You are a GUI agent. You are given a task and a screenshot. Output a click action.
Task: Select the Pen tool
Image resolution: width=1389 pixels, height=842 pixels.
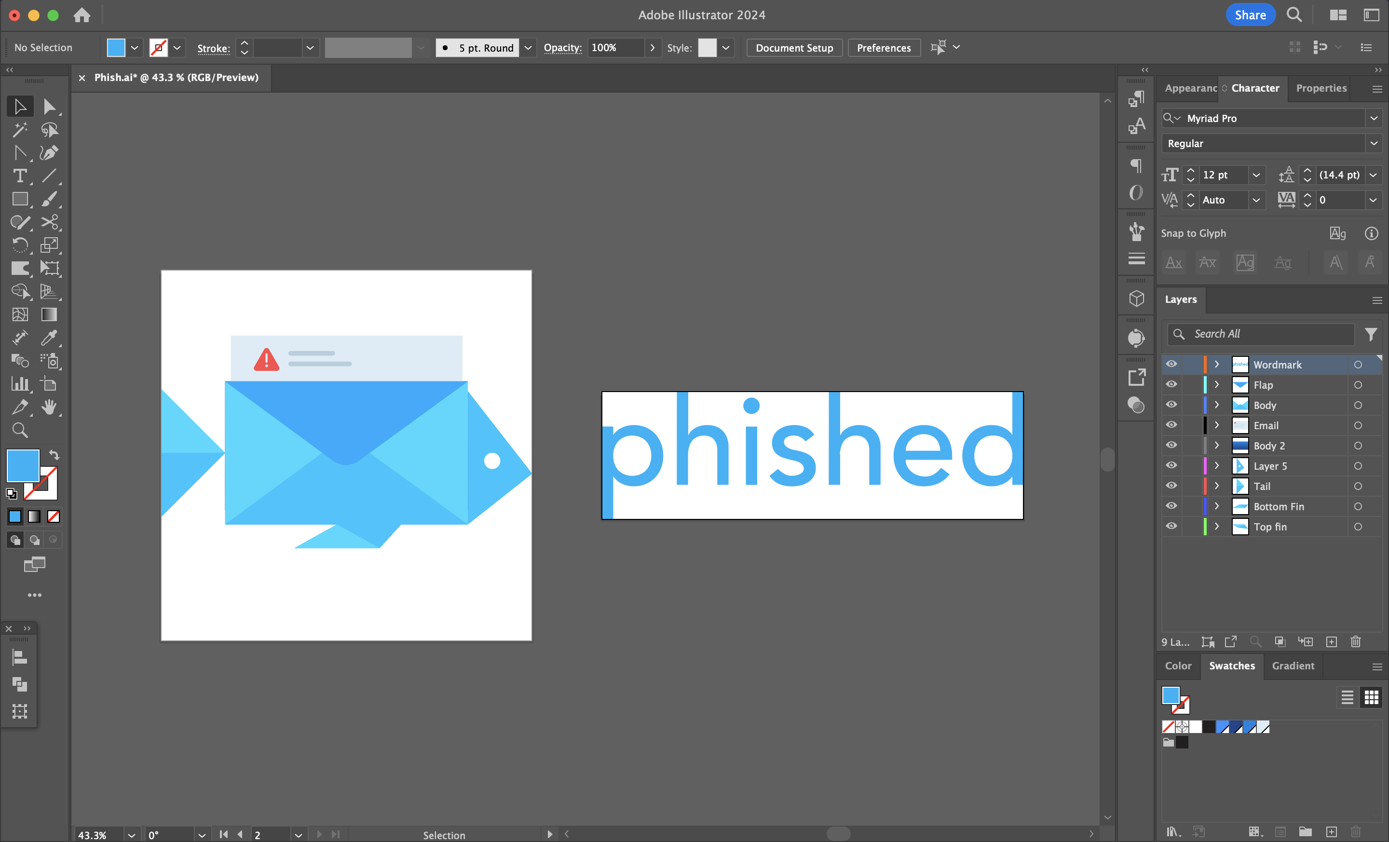[x=49, y=153]
